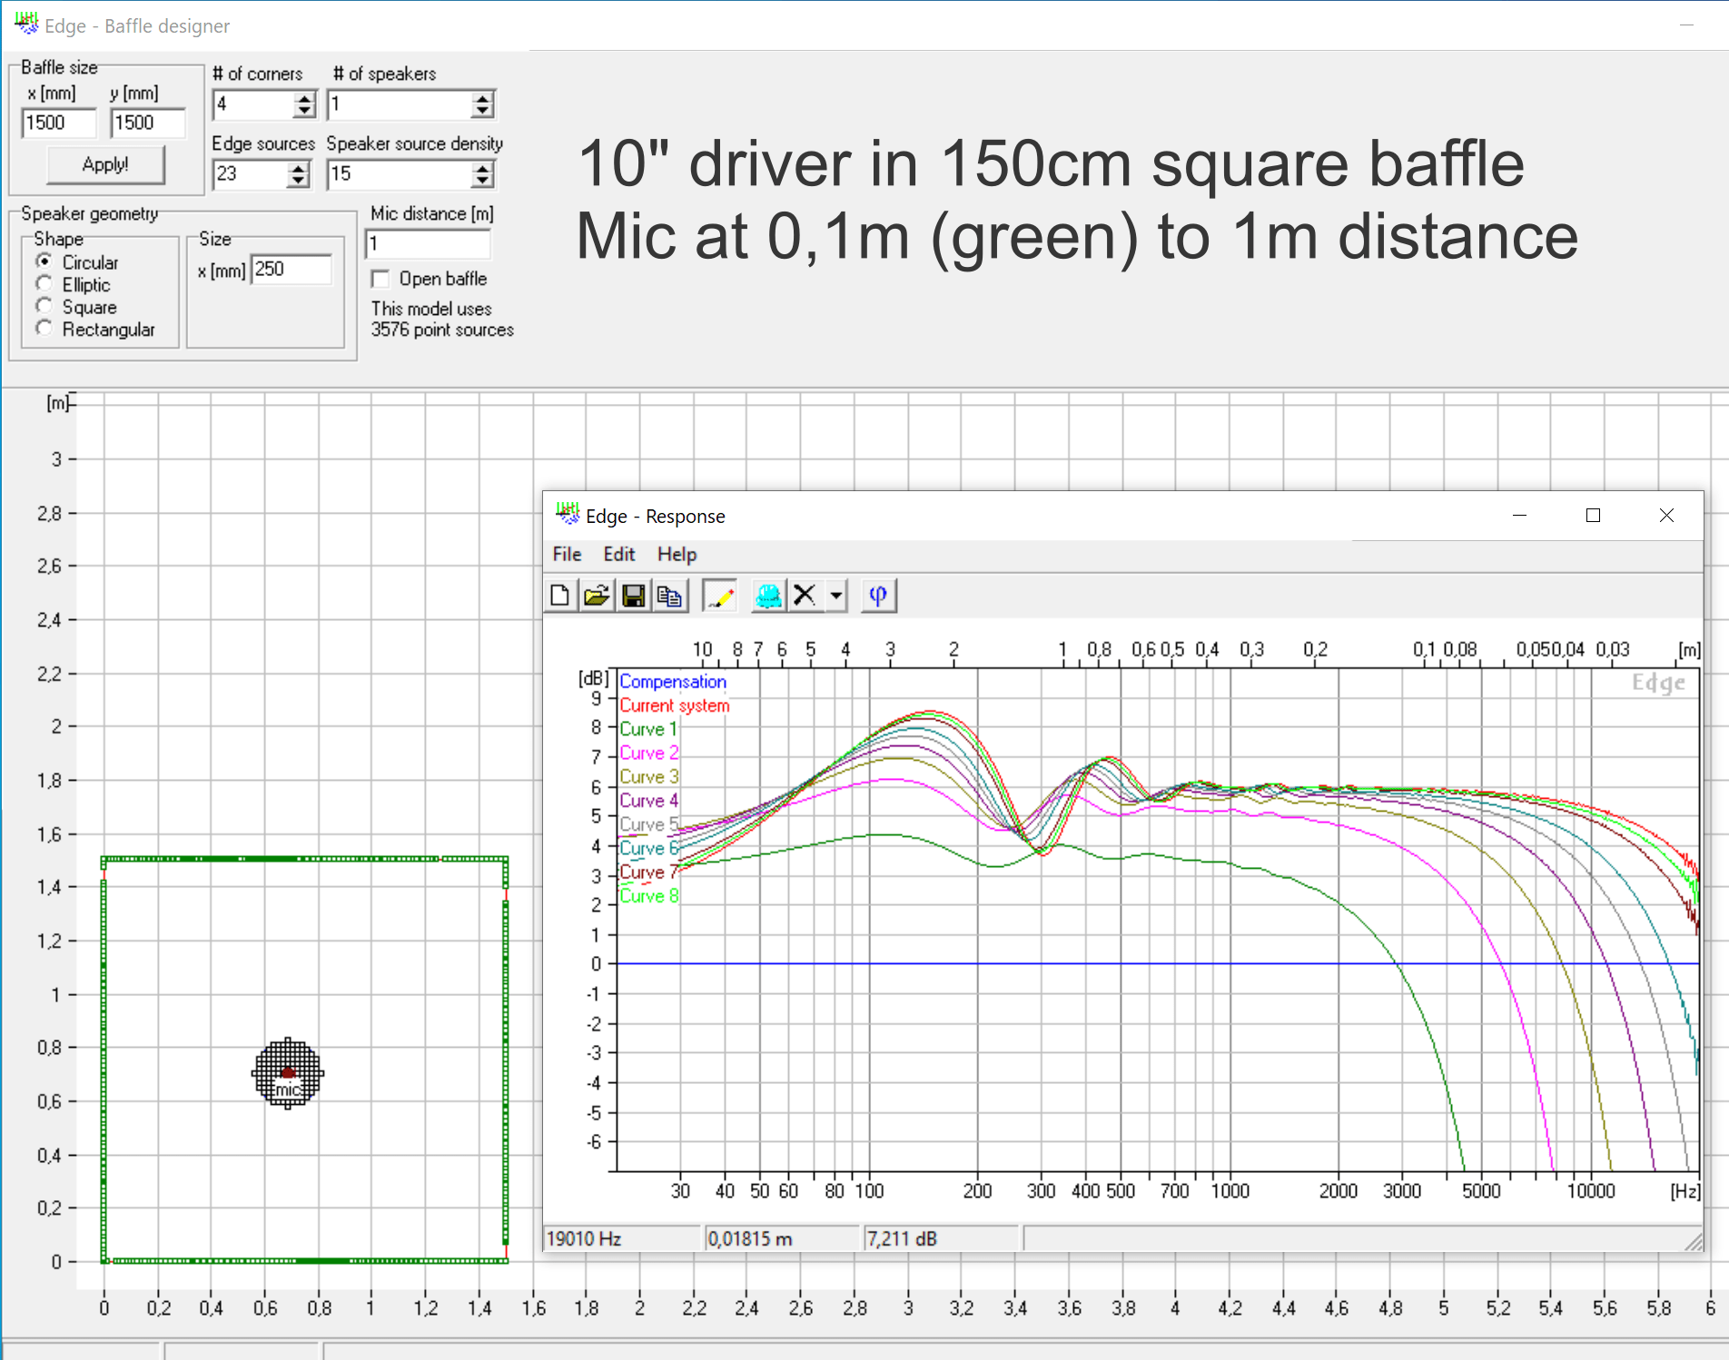The height and width of the screenshot is (1360, 1729).
Task: Click the Mic distance [m] input field
Action: point(428,243)
